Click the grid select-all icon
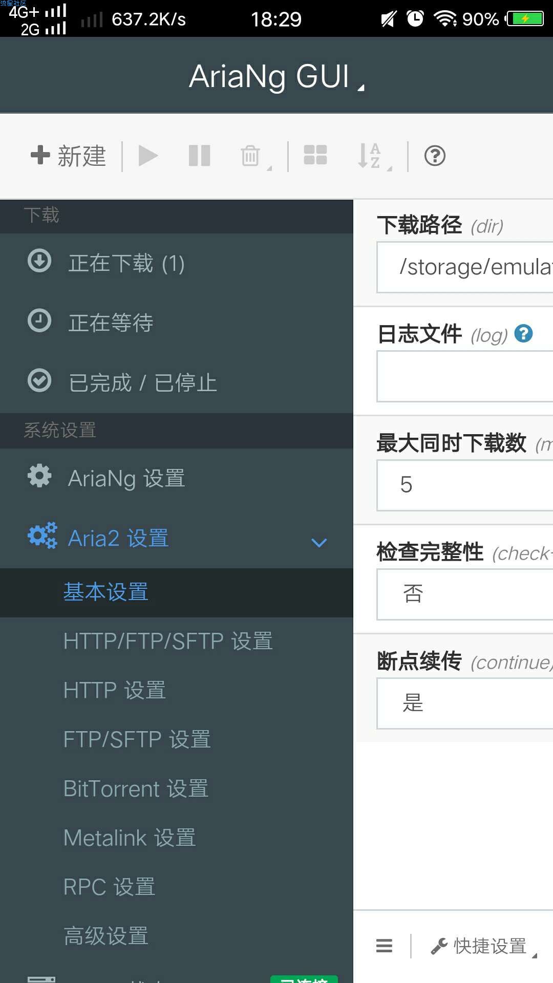This screenshot has width=553, height=983. [x=315, y=155]
